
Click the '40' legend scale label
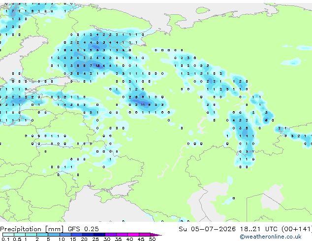point(129,239)
